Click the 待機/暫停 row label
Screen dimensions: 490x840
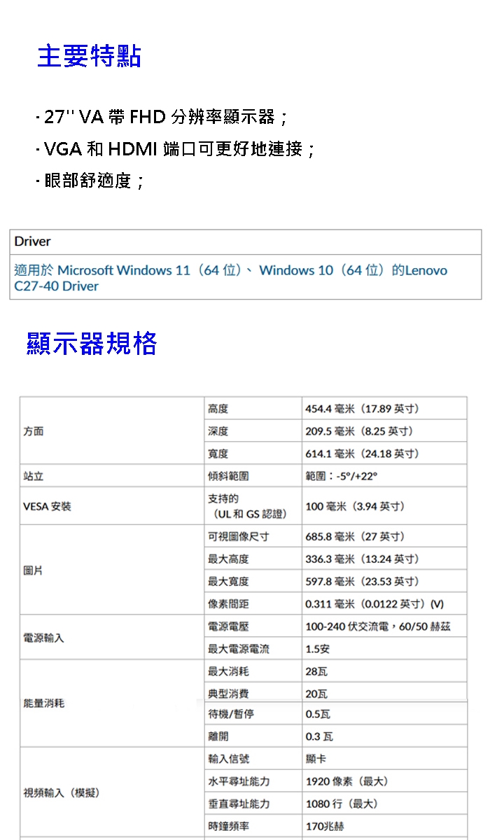(x=231, y=714)
